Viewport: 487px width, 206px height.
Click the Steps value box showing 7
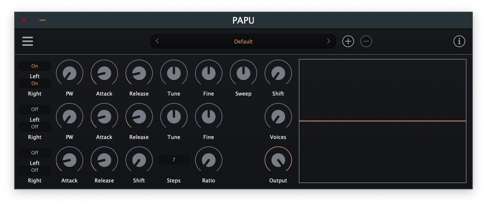pyautogui.click(x=174, y=160)
